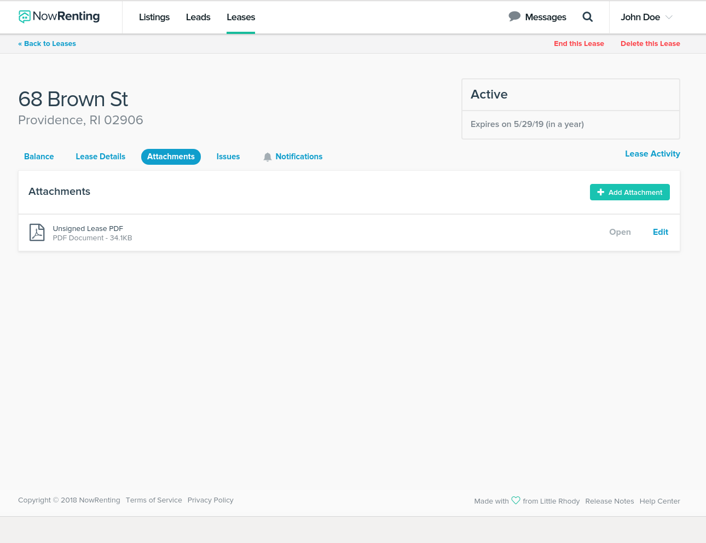Open the Lease Activity link
The image size is (706, 543).
[x=652, y=154]
